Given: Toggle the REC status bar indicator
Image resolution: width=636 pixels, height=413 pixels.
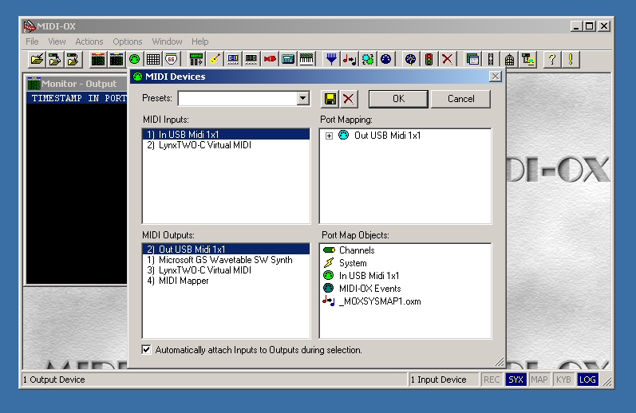Looking at the screenshot, I should coord(492,380).
